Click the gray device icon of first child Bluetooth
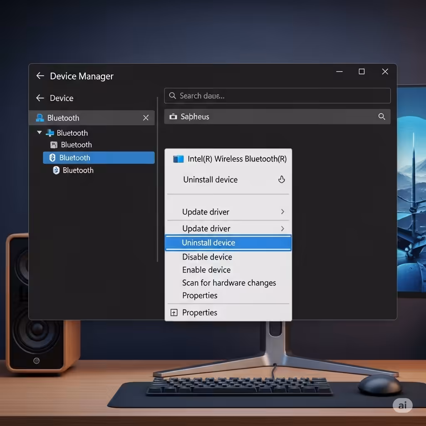The width and height of the screenshot is (426, 426). (x=54, y=145)
